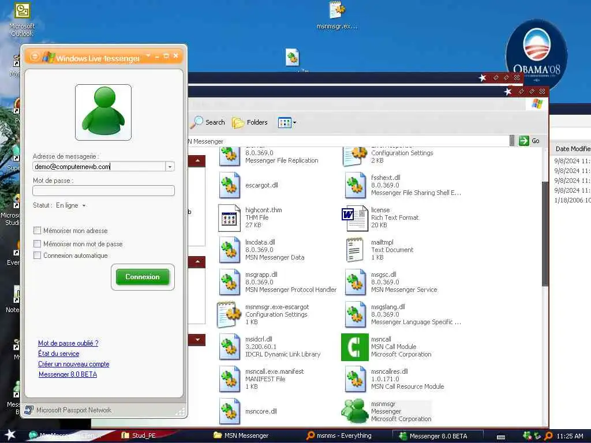Click the keyboard icon in system tray
This screenshot has height=443, width=591.
[x=501, y=437]
